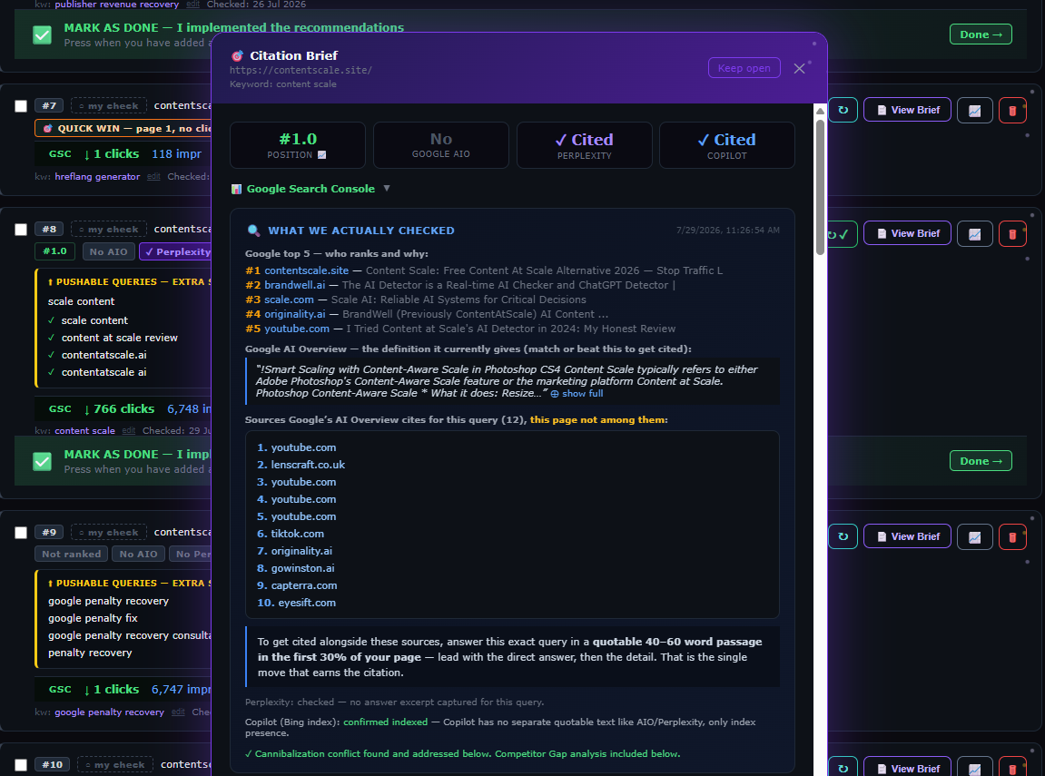This screenshot has width=1045, height=776.
Task: Toggle 'my check' on row #10
Action: 114,764
